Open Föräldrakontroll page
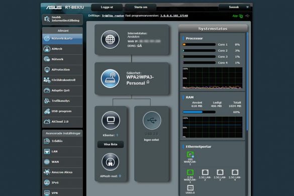294x196 pixels. coord(62,80)
